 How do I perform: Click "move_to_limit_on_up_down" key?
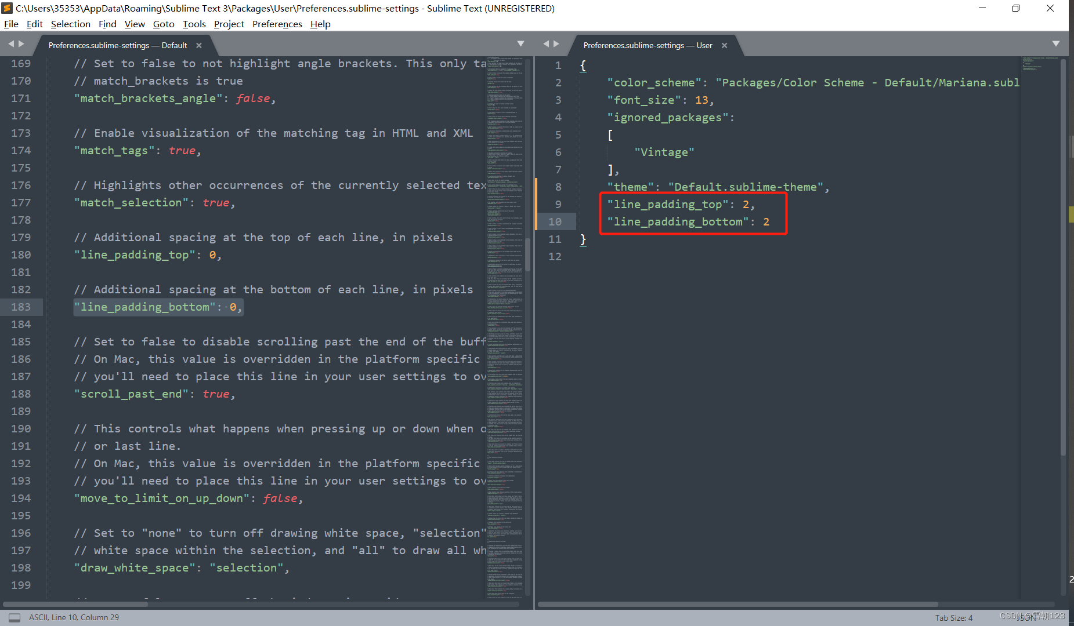pos(162,498)
